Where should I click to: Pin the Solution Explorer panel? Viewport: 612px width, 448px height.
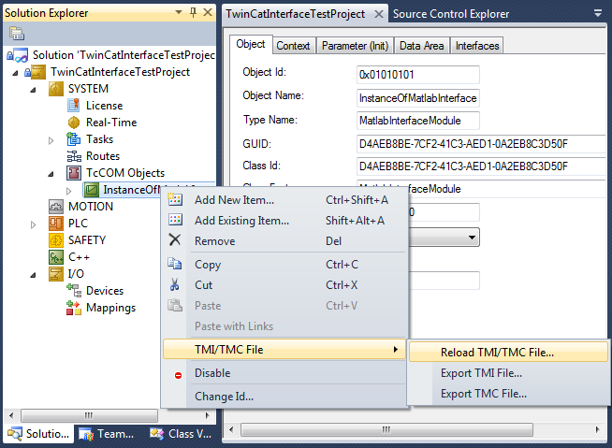[x=193, y=12]
